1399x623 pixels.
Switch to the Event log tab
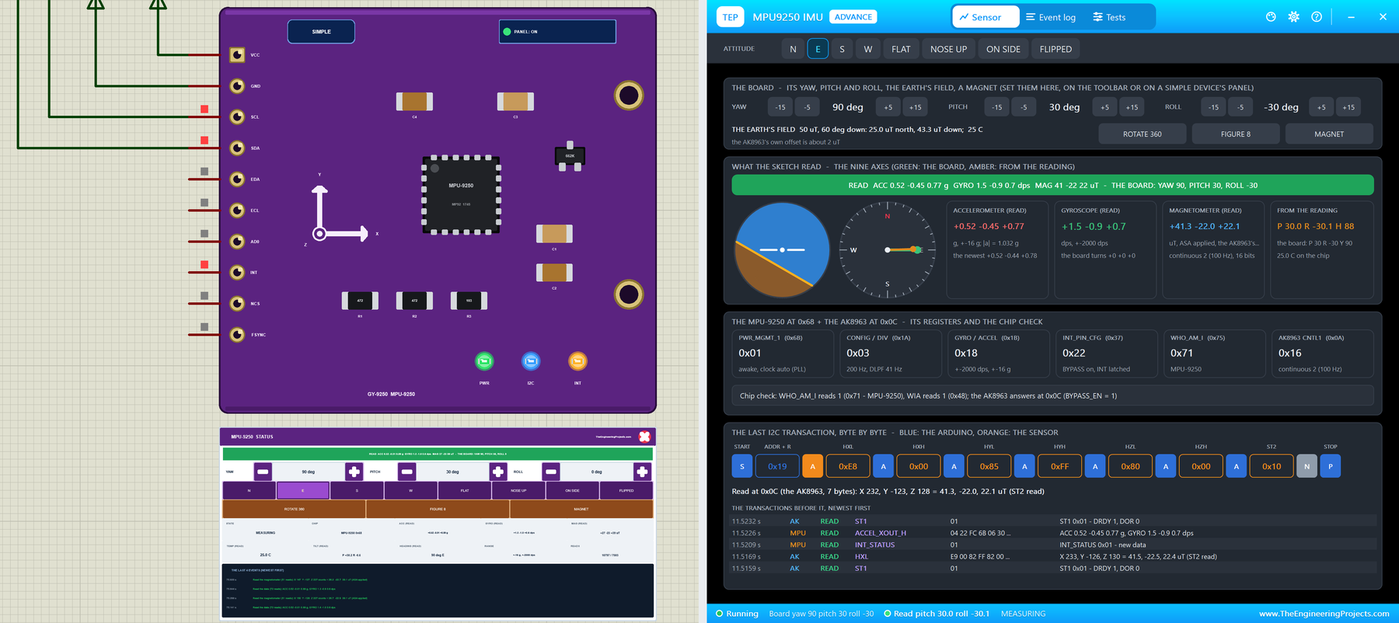pos(1051,17)
